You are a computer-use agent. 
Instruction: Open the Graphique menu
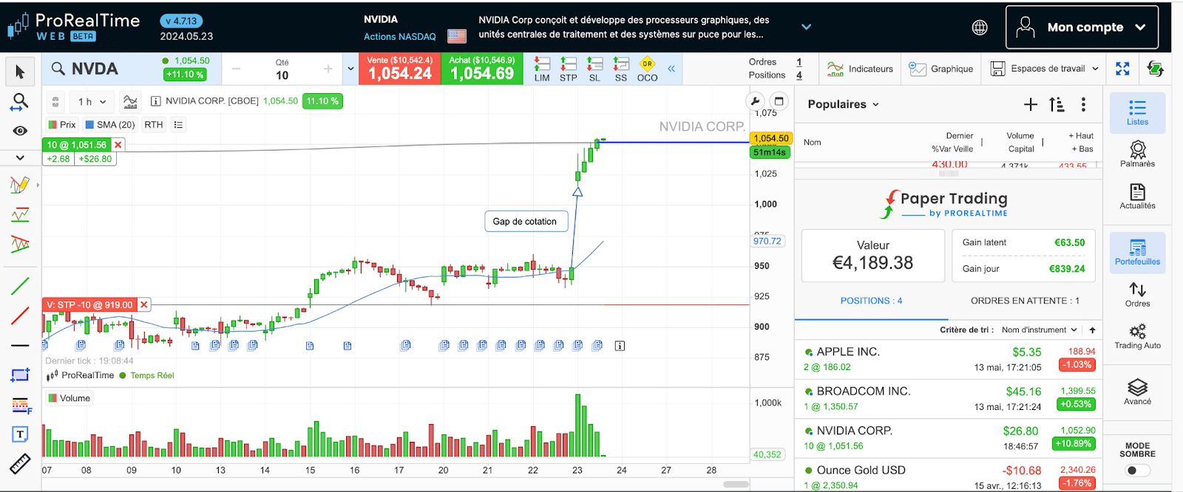[941, 69]
